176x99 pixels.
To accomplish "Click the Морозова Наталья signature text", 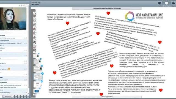I will [x=125, y=32].
